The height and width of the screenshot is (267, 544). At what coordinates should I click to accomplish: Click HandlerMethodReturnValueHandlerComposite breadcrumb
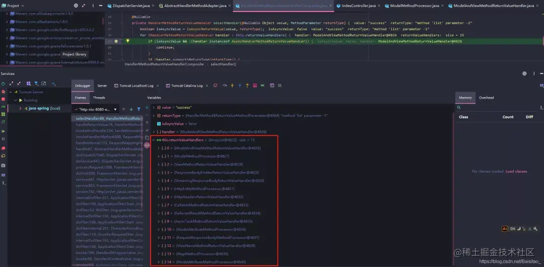point(164,64)
